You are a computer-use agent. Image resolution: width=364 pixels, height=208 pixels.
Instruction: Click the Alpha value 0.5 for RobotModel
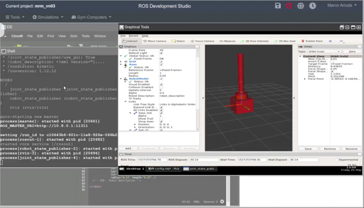(x=162, y=93)
